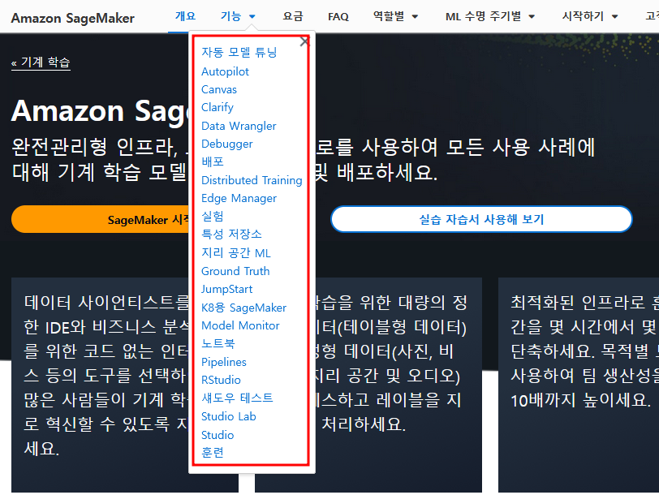Choose 지리 공간 ML entry
This screenshot has height=495, width=659.
click(x=236, y=253)
